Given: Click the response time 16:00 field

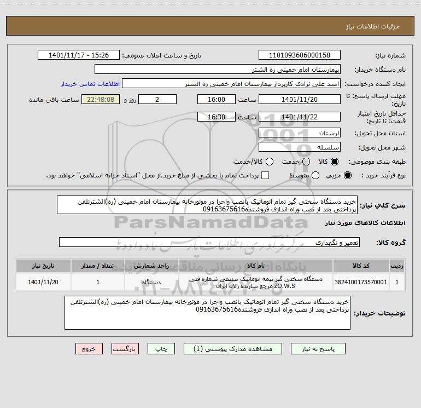Looking at the screenshot, I should click(217, 99).
